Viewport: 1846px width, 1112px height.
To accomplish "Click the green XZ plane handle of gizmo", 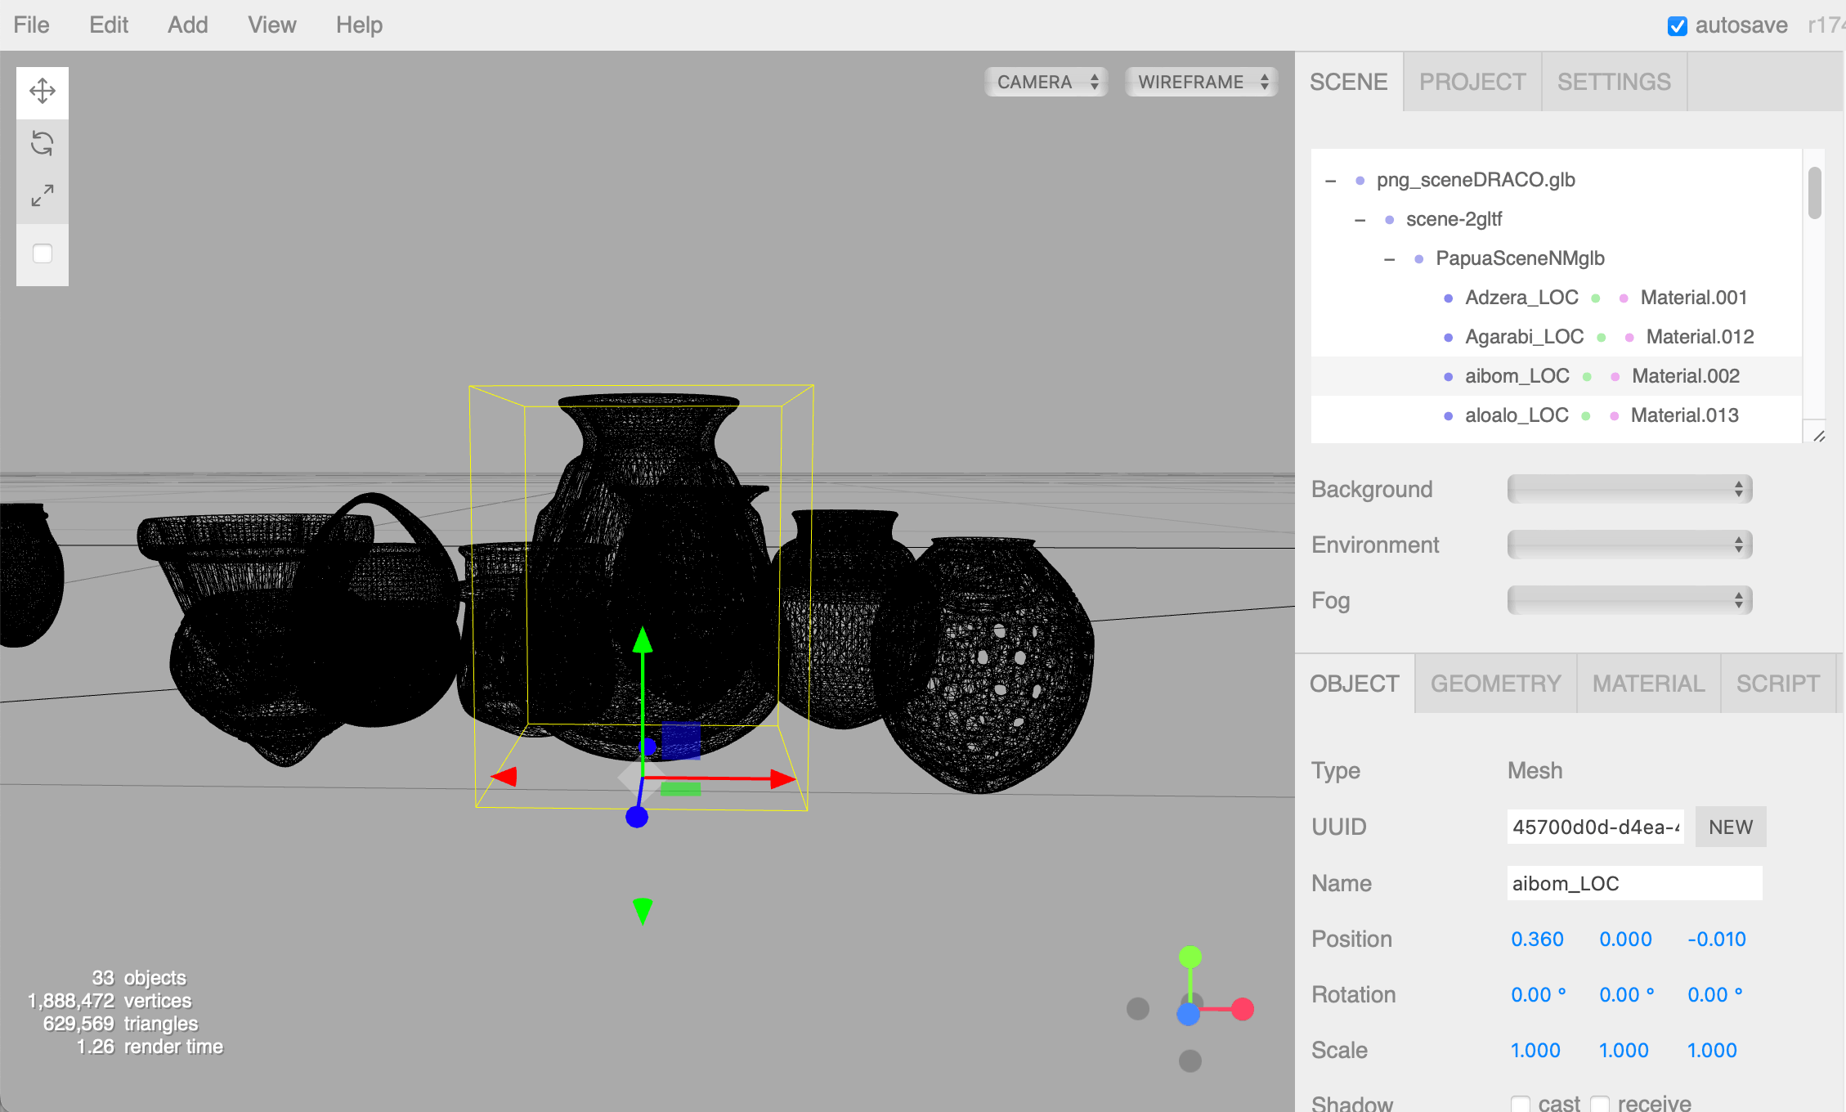I will tap(680, 789).
